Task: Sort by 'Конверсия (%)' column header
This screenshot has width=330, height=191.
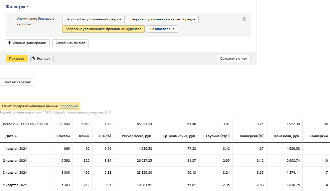Action: 250,136
